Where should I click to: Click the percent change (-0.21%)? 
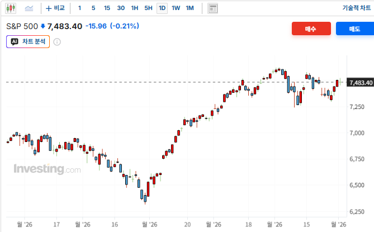pyautogui.click(x=124, y=26)
